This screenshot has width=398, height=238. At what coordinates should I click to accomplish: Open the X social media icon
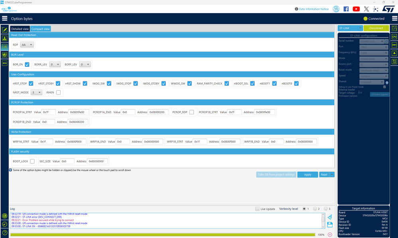tap(366, 9)
